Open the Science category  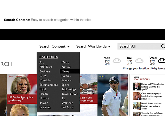click(x=66, y=80)
